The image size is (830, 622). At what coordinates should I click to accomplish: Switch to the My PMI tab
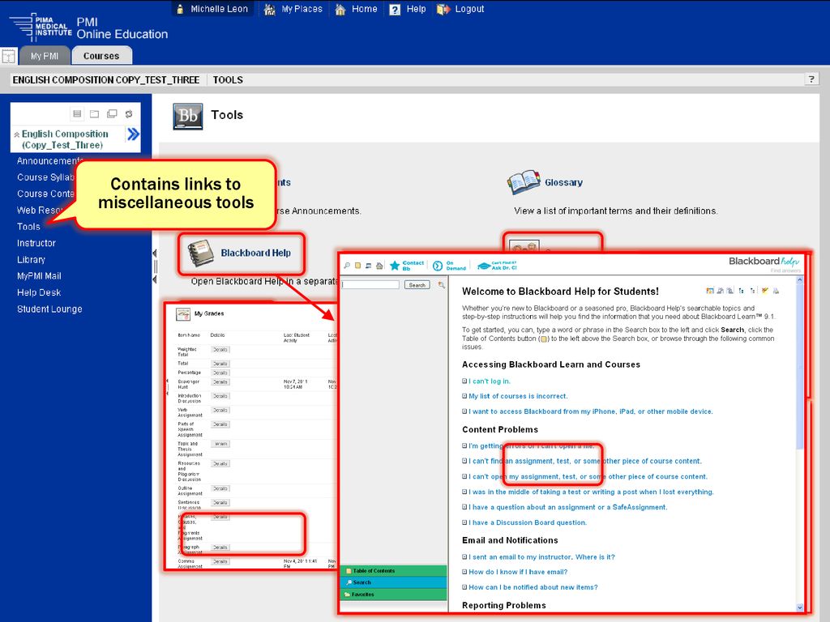[45, 56]
